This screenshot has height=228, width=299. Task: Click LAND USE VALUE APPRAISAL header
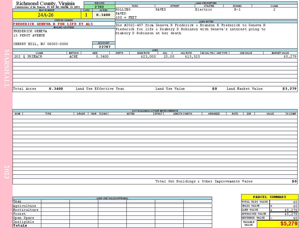(112, 198)
